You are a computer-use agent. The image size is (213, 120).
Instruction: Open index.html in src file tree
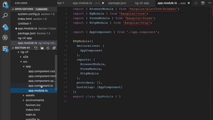click(33, 110)
